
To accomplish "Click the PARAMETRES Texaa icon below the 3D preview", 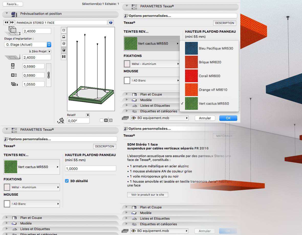I will pyautogui.click(x=14, y=130).
